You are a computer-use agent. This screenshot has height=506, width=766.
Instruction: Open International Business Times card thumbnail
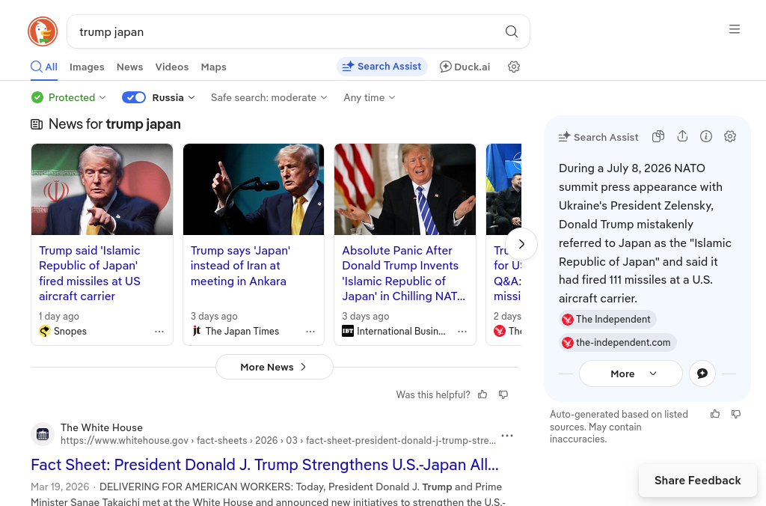[405, 189]
